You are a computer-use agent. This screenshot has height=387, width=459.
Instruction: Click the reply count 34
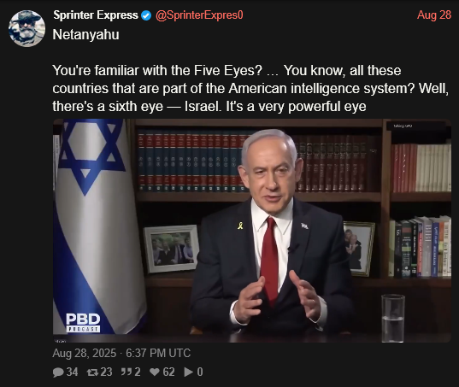72,372
